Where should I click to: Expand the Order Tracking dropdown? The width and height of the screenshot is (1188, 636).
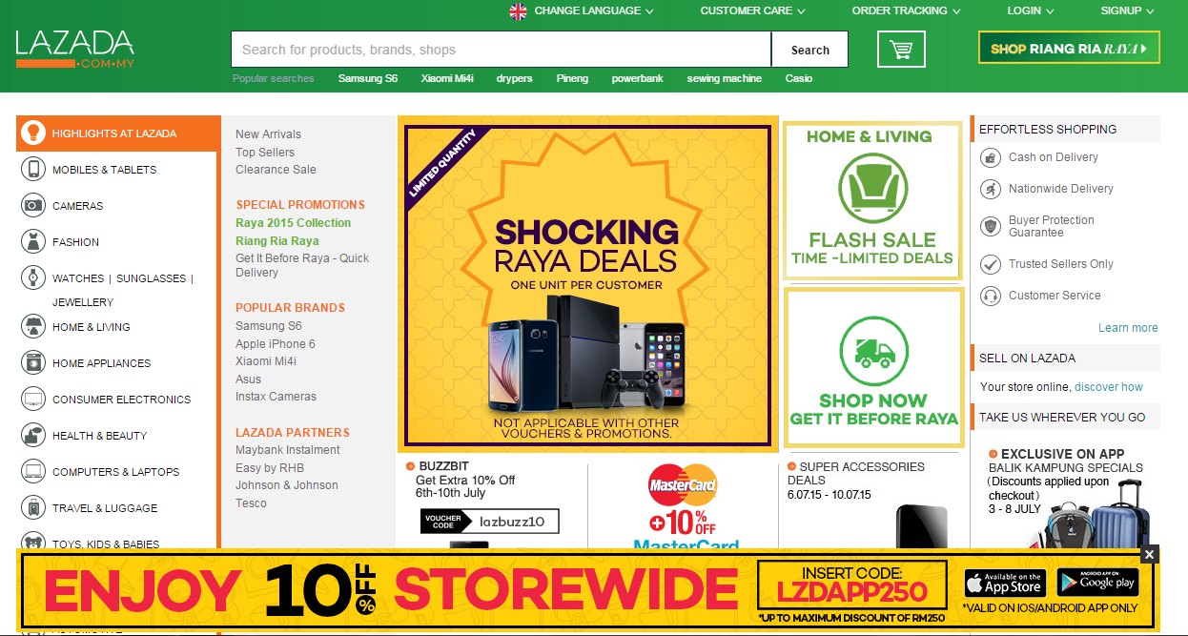point(907,11)
